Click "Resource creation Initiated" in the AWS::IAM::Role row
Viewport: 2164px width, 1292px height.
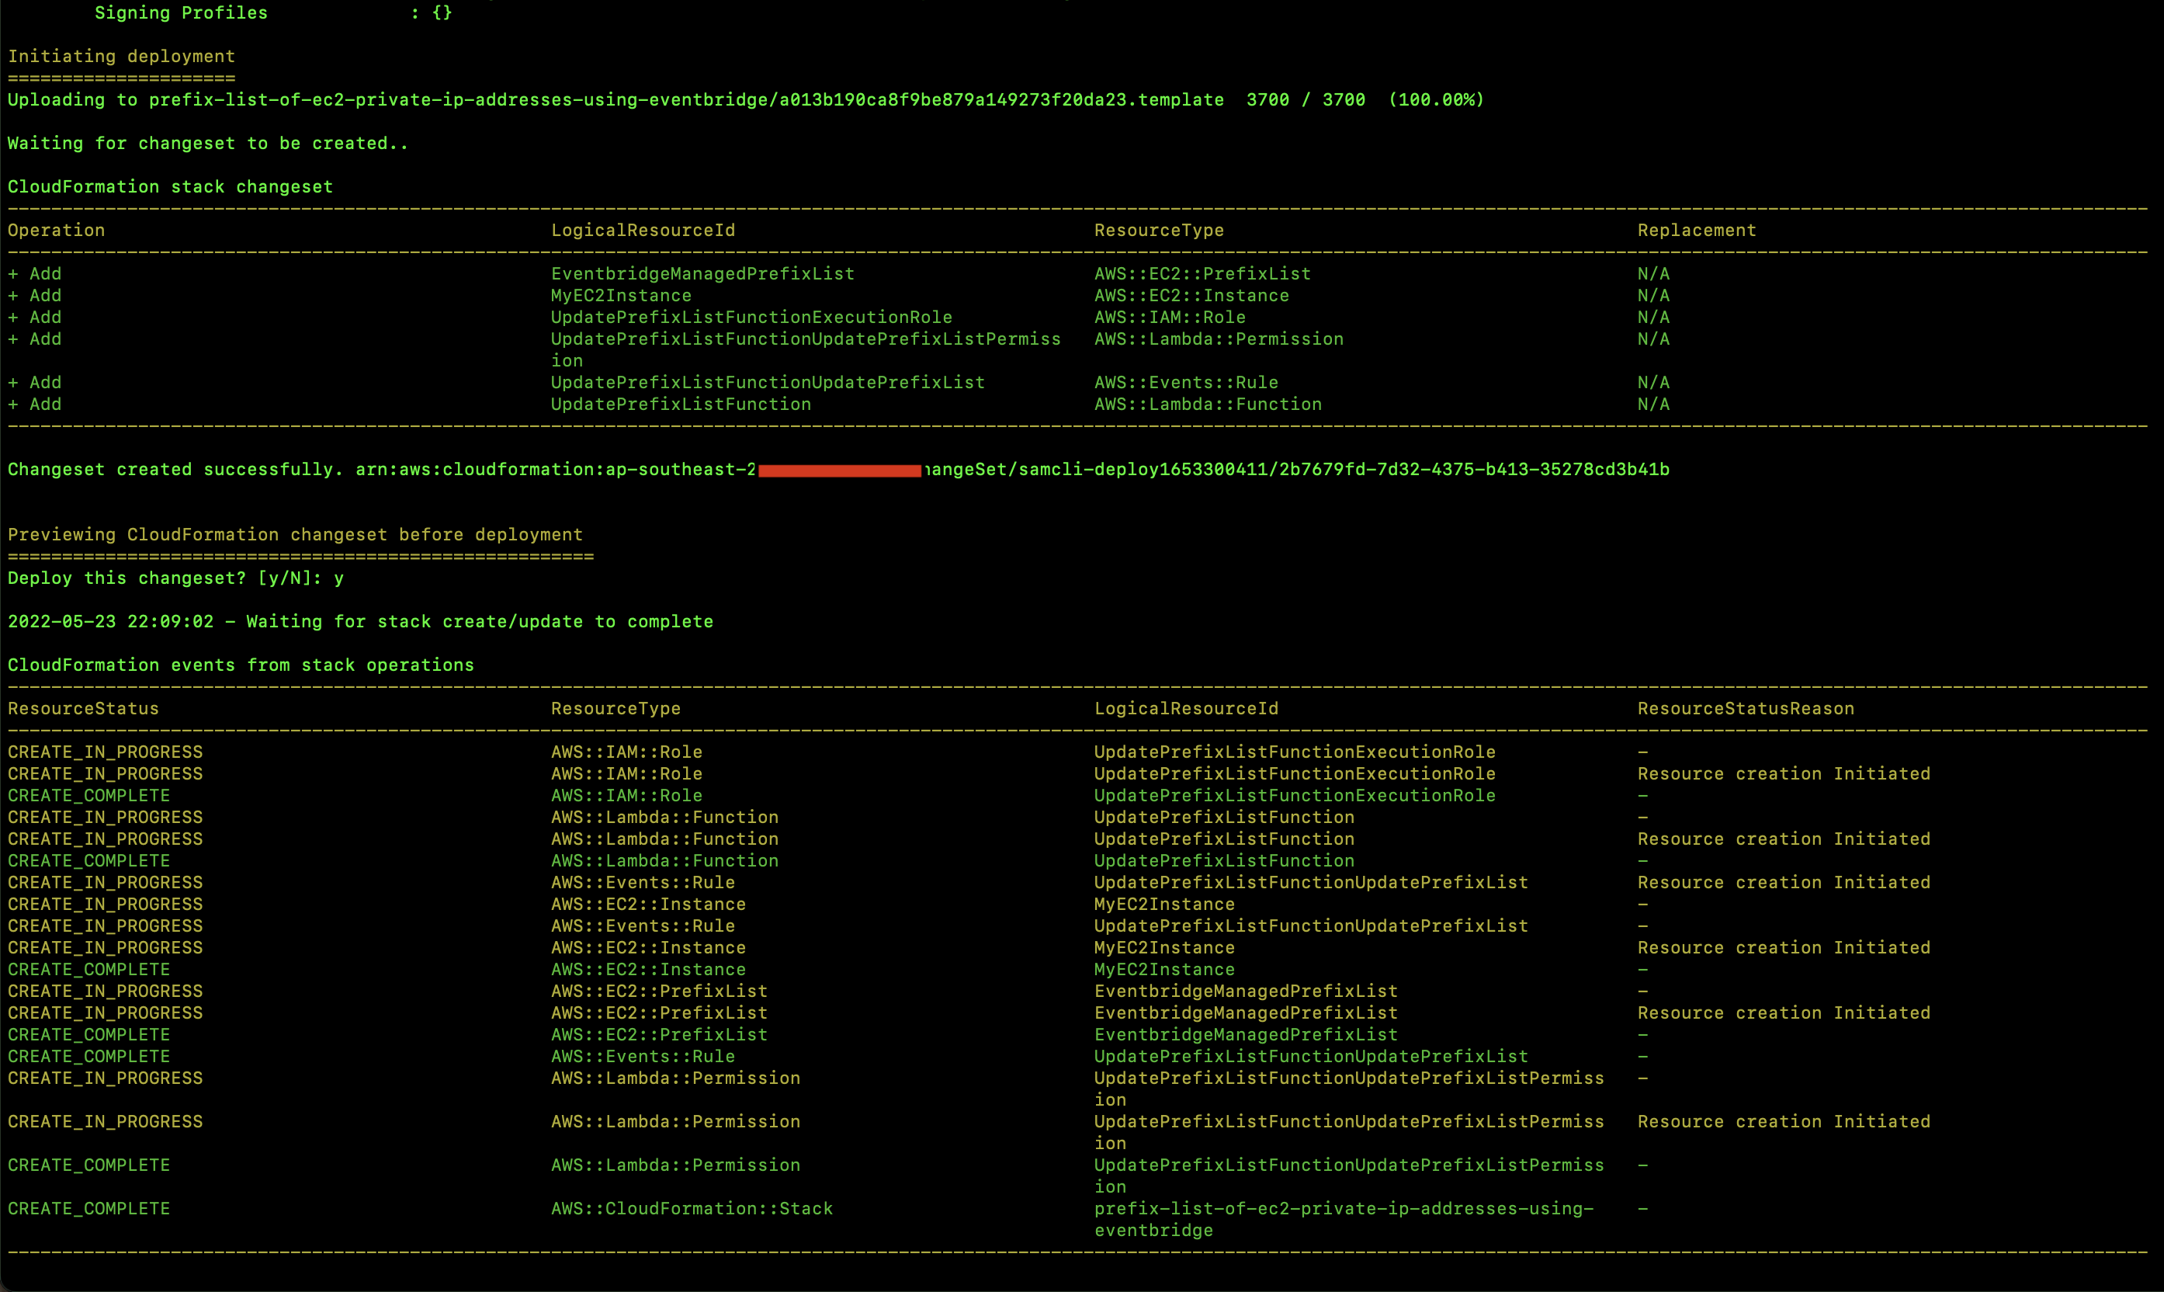1784,775
